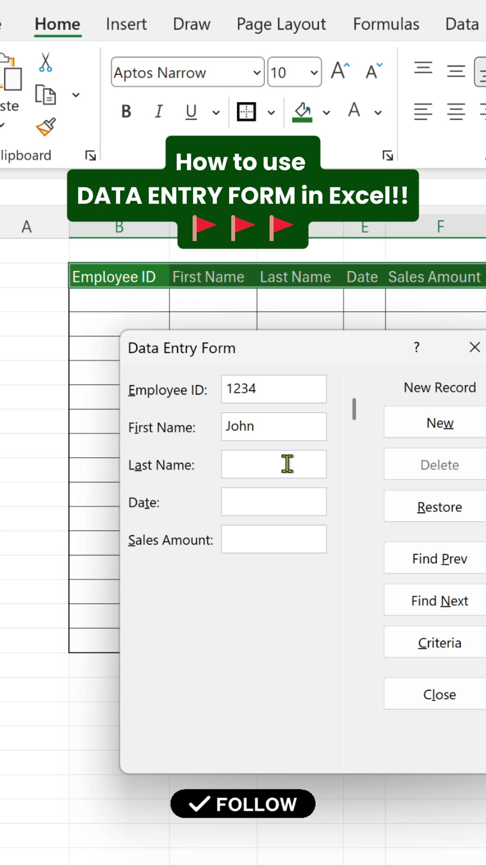Click the New button in form
Image resolution: width=486 pixels, height=865 pixels.
click(x=435, y=422)
